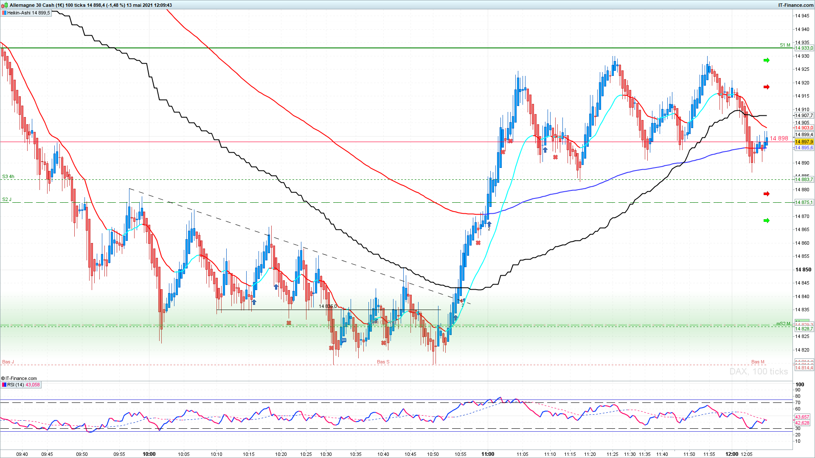Click the red X marker near 11:10
Screen dimensions: 815x458
[x=555, y=157]
